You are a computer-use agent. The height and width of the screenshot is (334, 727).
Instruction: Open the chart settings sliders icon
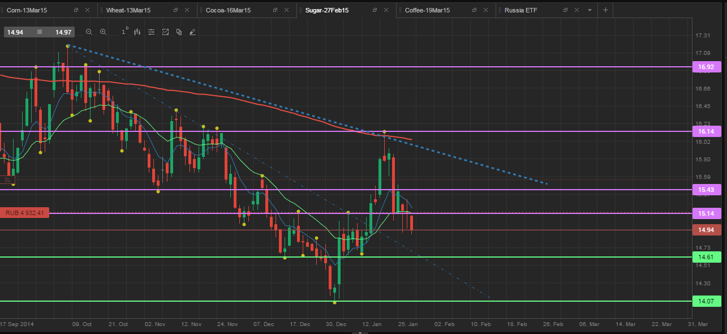pos(151,32)
